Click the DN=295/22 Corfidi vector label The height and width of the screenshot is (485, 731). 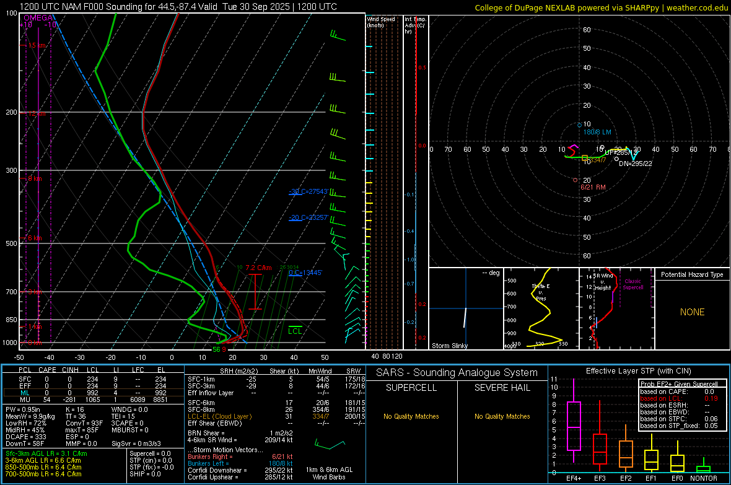636,164
